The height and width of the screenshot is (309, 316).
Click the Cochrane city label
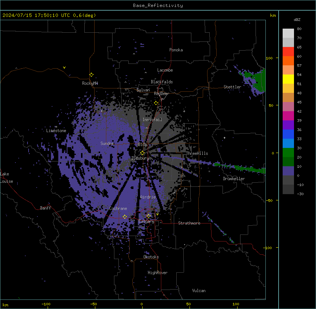(x=118, y=208)
